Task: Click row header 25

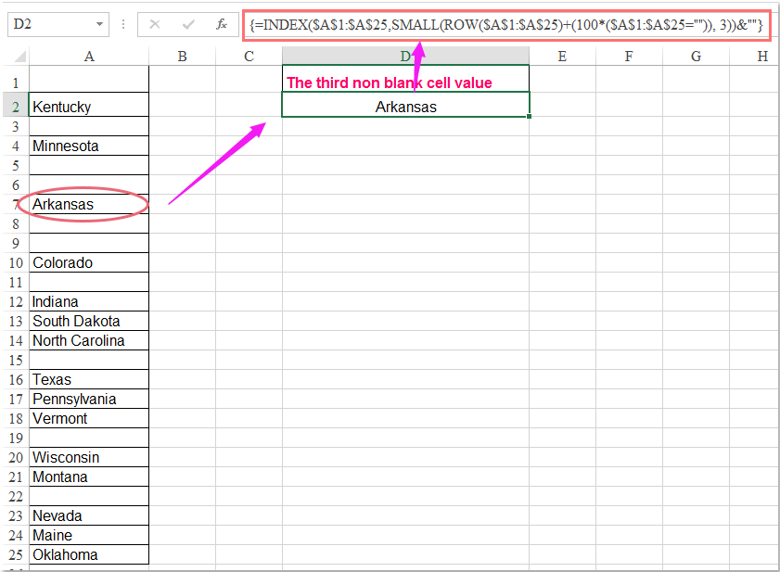Action: click(15, 554)
